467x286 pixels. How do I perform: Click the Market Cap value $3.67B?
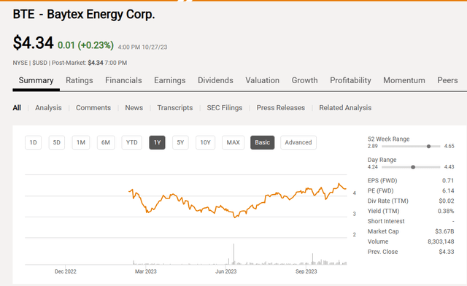tap(444, 231)
